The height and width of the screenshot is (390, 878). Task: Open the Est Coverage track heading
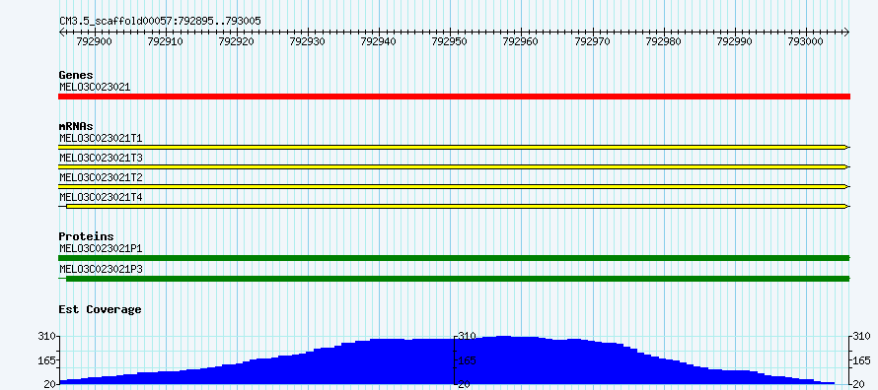(101, 309)
